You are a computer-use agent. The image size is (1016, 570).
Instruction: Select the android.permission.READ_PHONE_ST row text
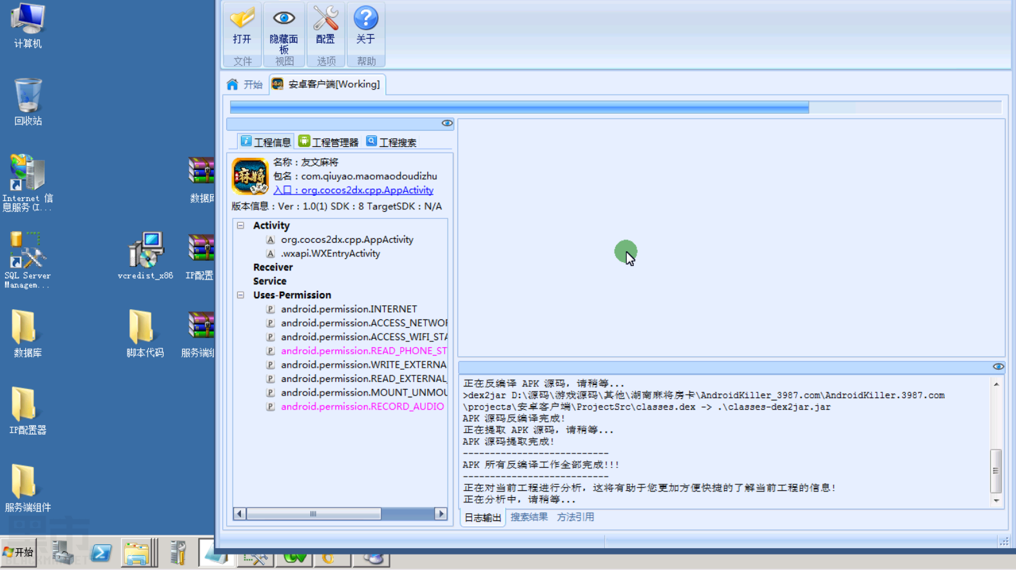363,351
